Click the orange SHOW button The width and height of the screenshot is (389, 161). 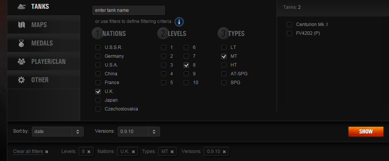coord(366,132)
